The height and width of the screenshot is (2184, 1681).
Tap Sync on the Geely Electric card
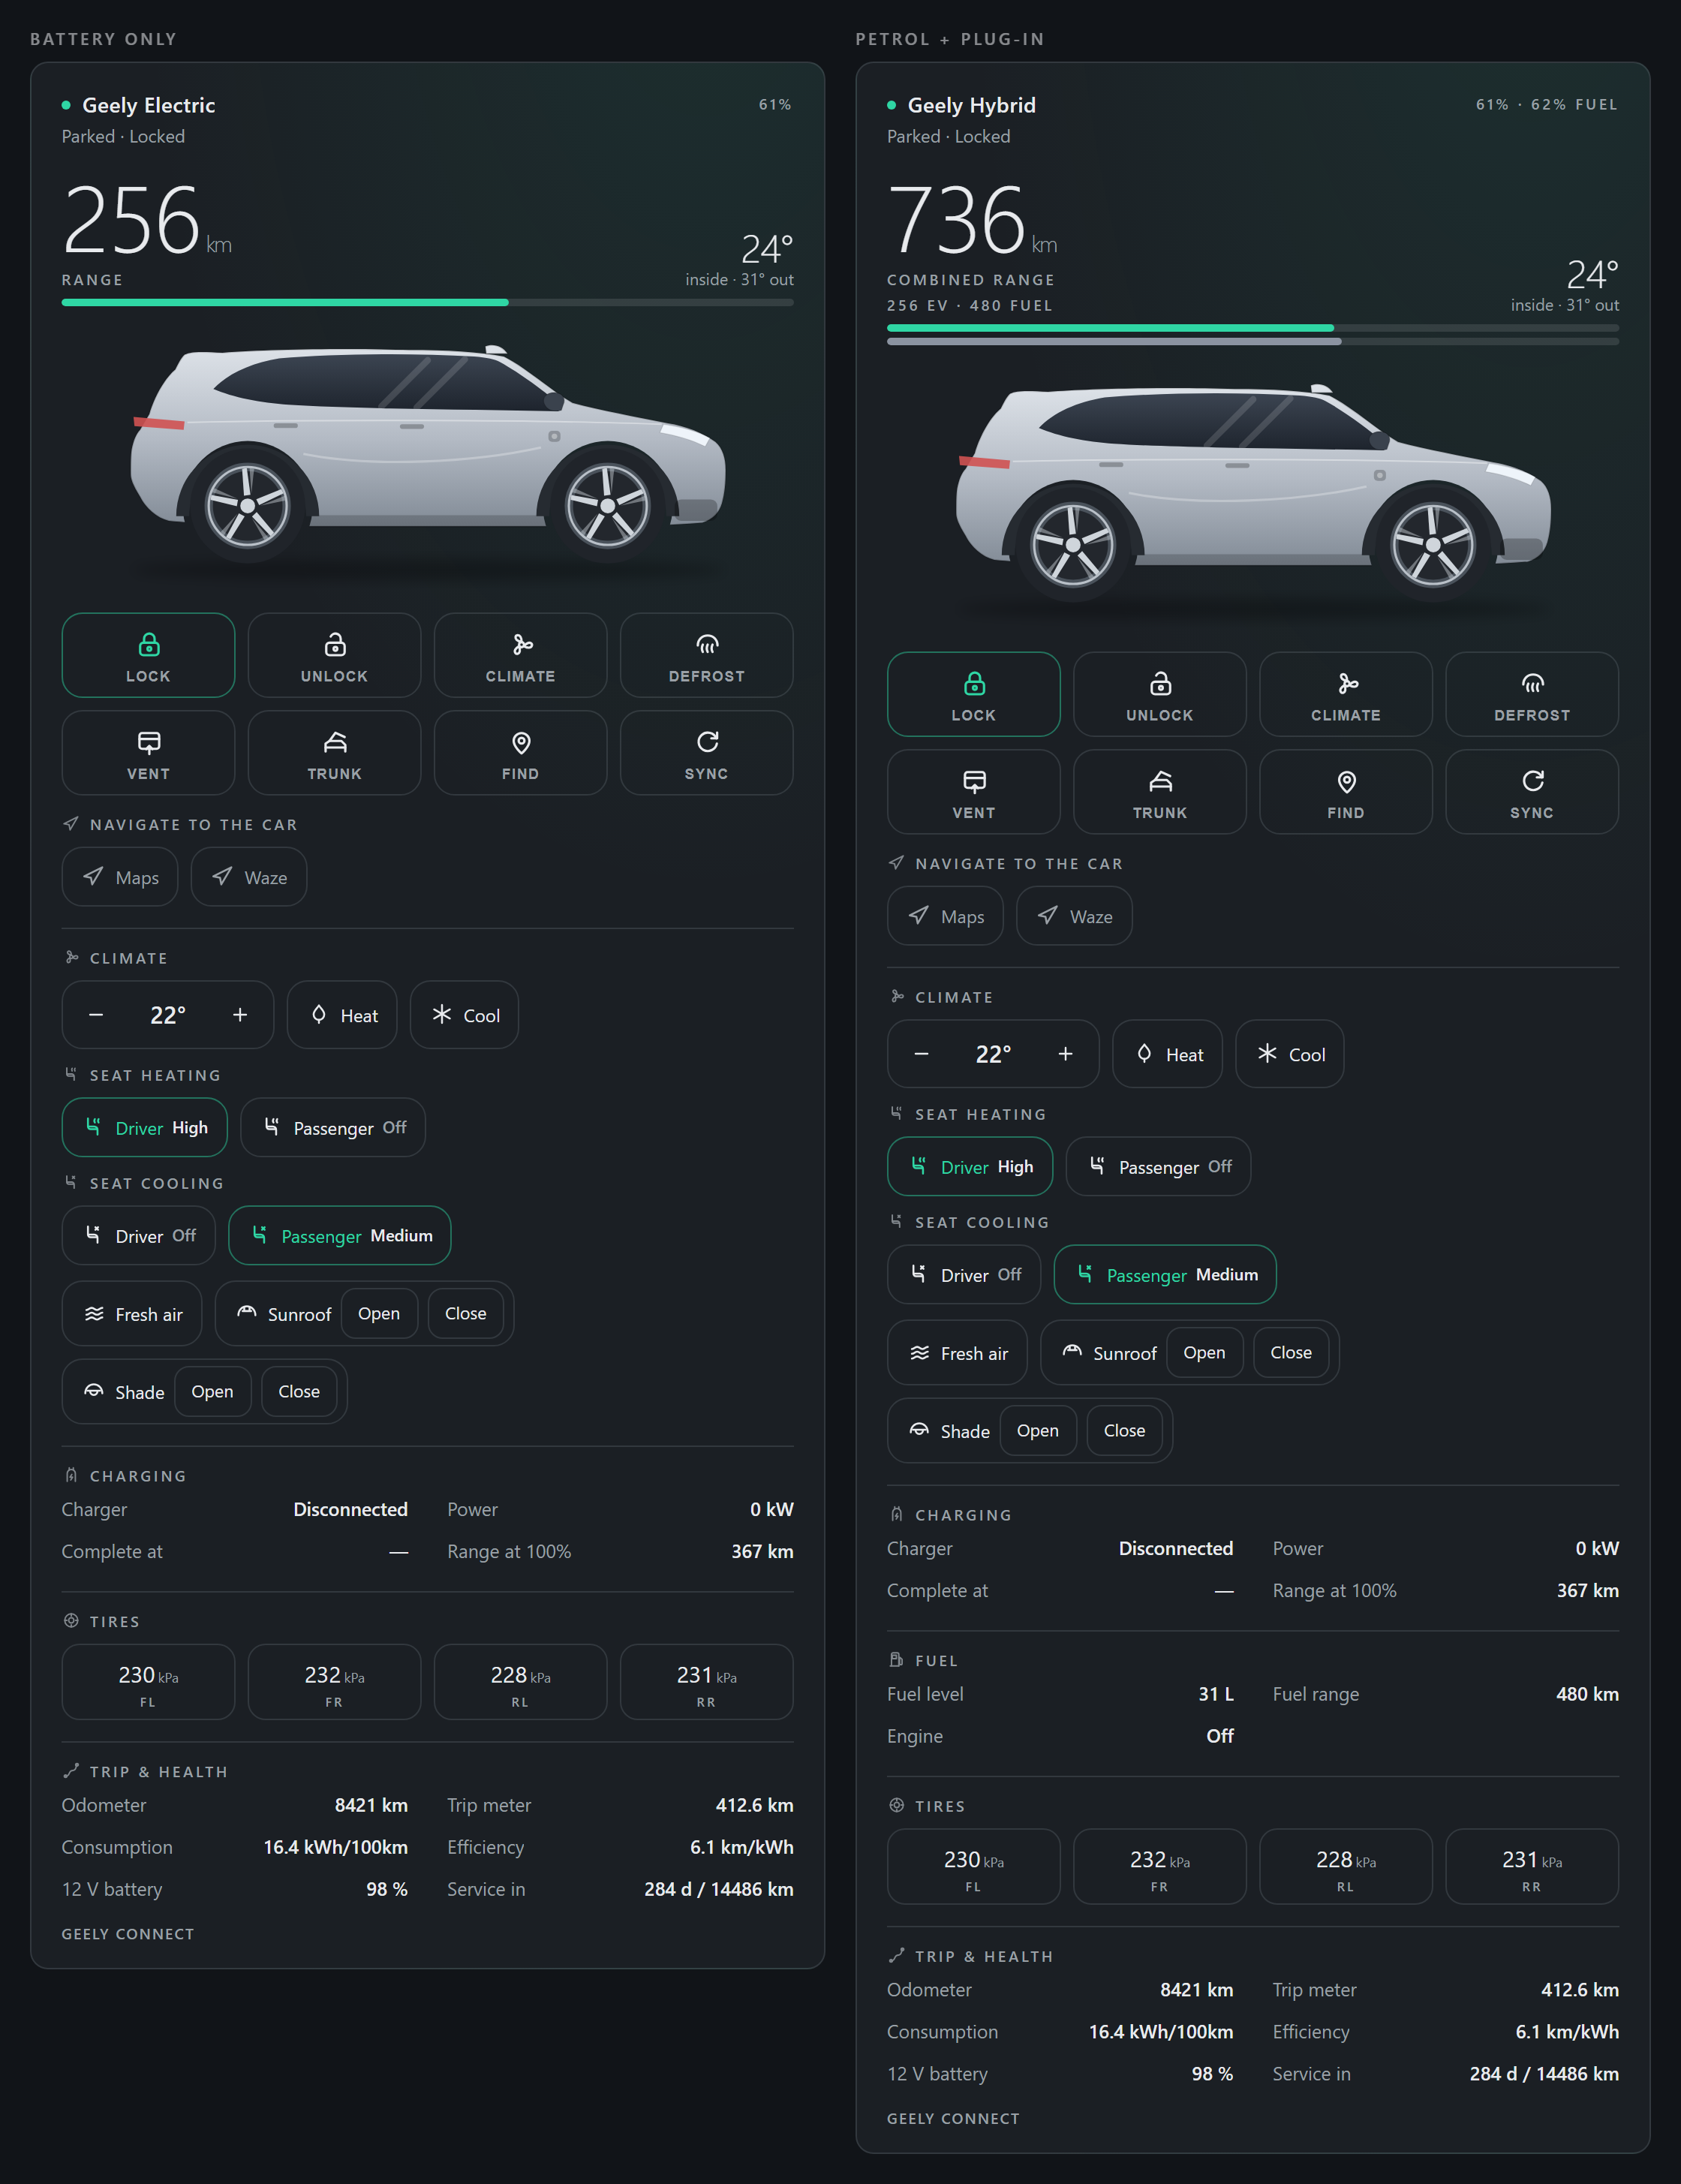(x=706, y=753)
